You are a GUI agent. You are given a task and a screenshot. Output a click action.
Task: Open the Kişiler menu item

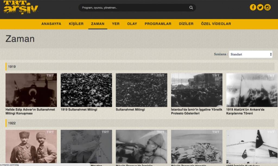click(76, 24)
